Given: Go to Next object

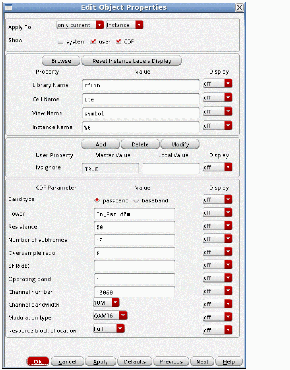Looking at the screenshot, I should coord(202,361).
